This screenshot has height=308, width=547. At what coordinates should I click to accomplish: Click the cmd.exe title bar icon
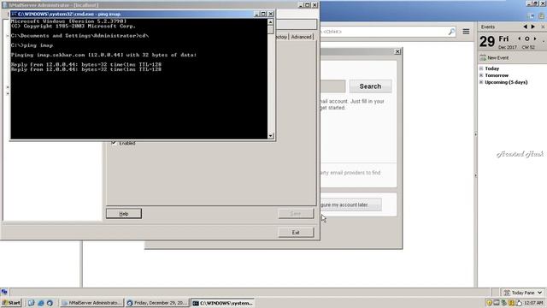click(x=14, y=14)
